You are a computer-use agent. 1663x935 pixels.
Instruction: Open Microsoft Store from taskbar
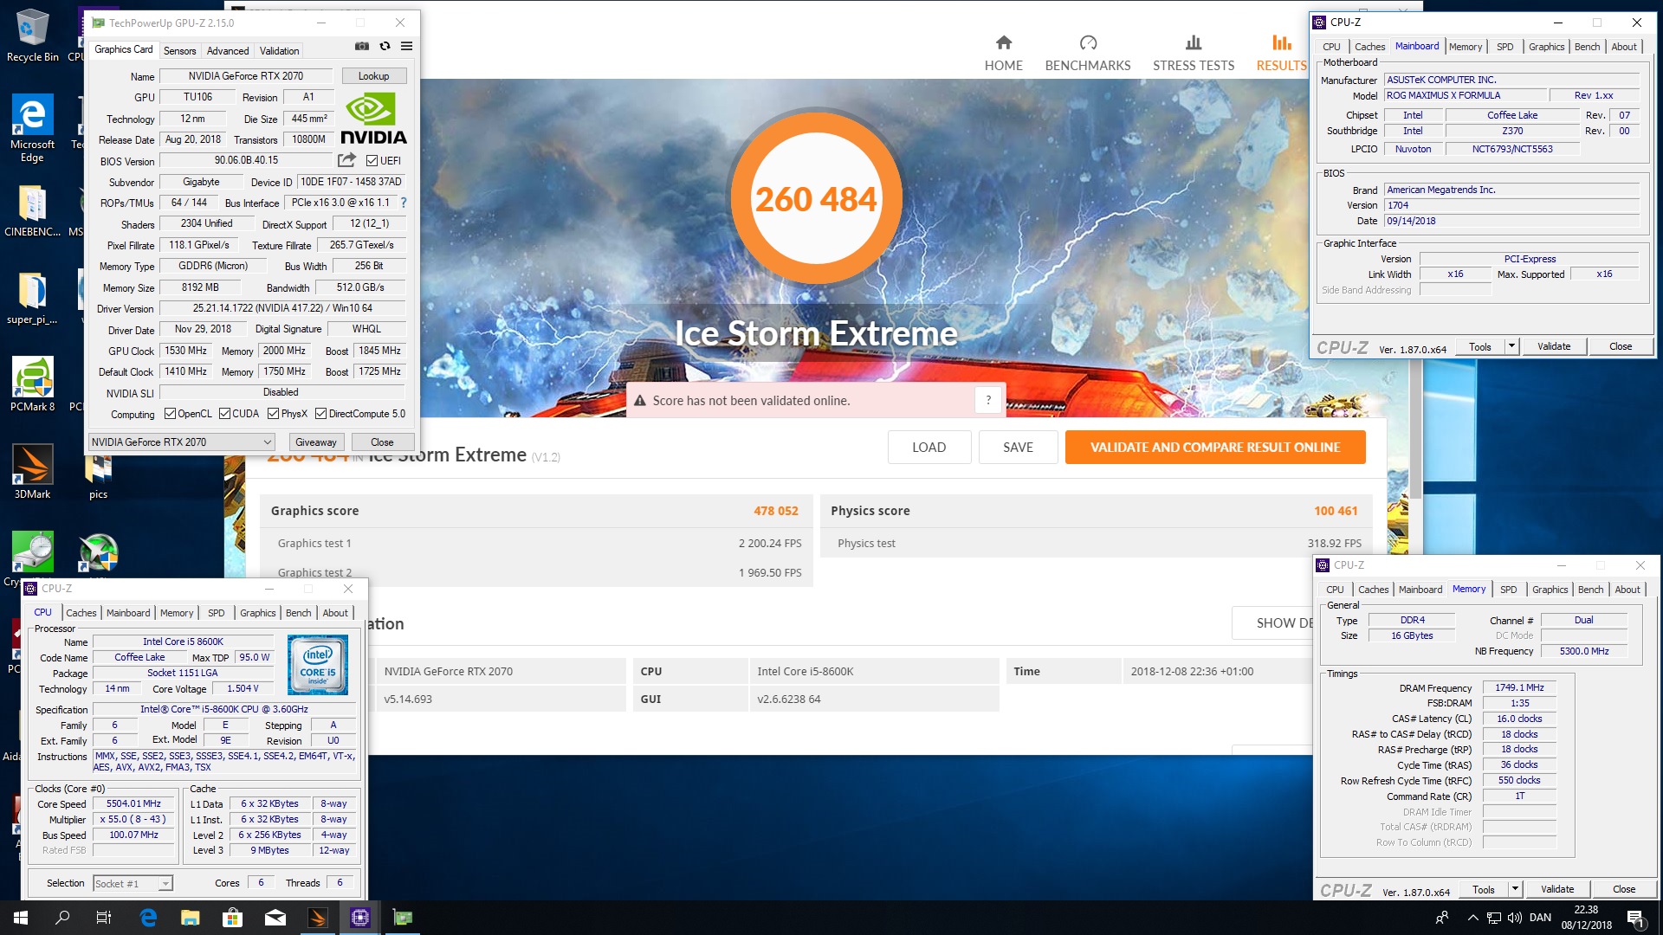[x=232, y=918]
